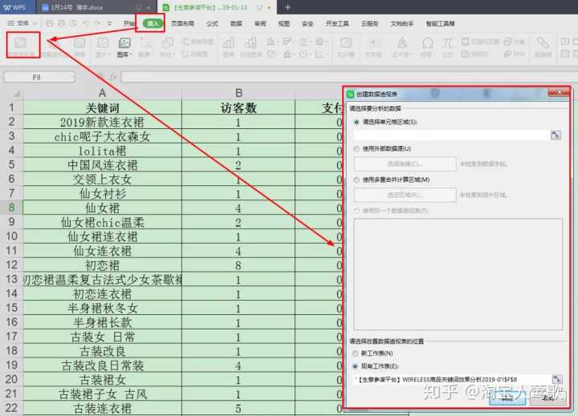This screenshot has height=416, width=578.
Task: Switch to the 页面布局 ribbon tab
Action: [183, 24]
